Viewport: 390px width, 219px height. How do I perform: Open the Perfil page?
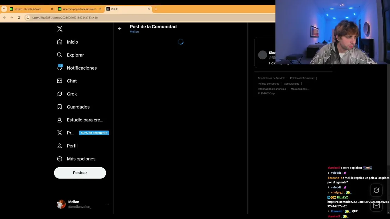[x=67, y=146]
